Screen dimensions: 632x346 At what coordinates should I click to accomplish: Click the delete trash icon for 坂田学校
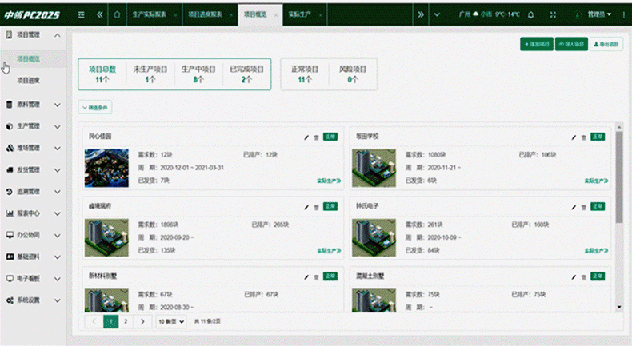pos(582,137)
